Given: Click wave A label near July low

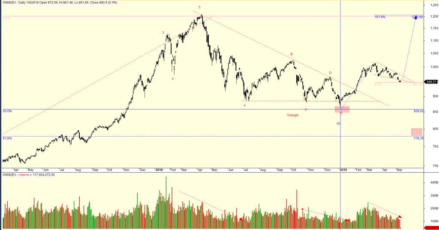Looking at the screenshot, I should (x=245, y=105).
